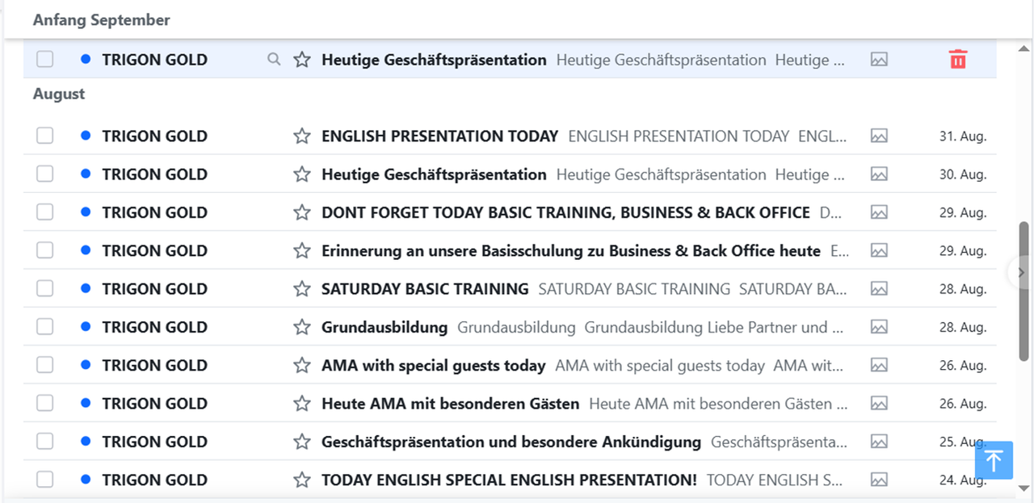The height and width of the screenshot is (503, 1034).
Task: Star the TODAY ENGLISH SPECIAL ENGLISH PRESENTATION email
Action: coord(302,480)
